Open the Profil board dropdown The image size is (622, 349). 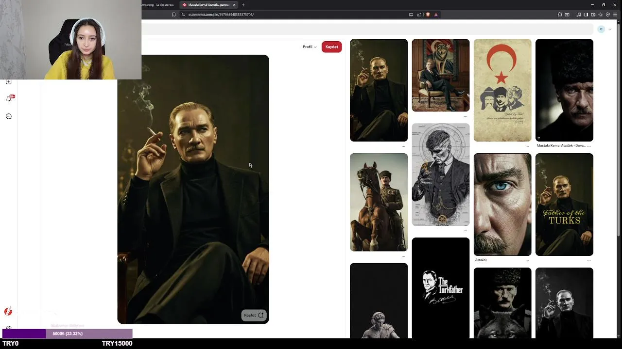310,47
